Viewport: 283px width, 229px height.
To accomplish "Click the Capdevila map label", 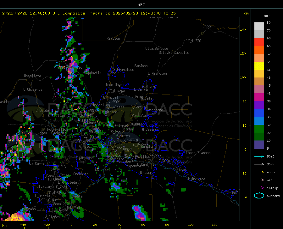I will coord(93,73).
